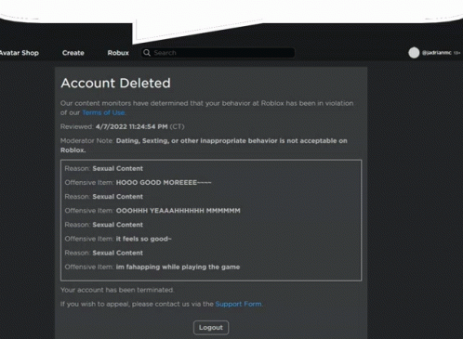Select the Moderator Note about Dating, Sexting
The height and width of the screenshot is (339, 463).
(x=204, y=145)
